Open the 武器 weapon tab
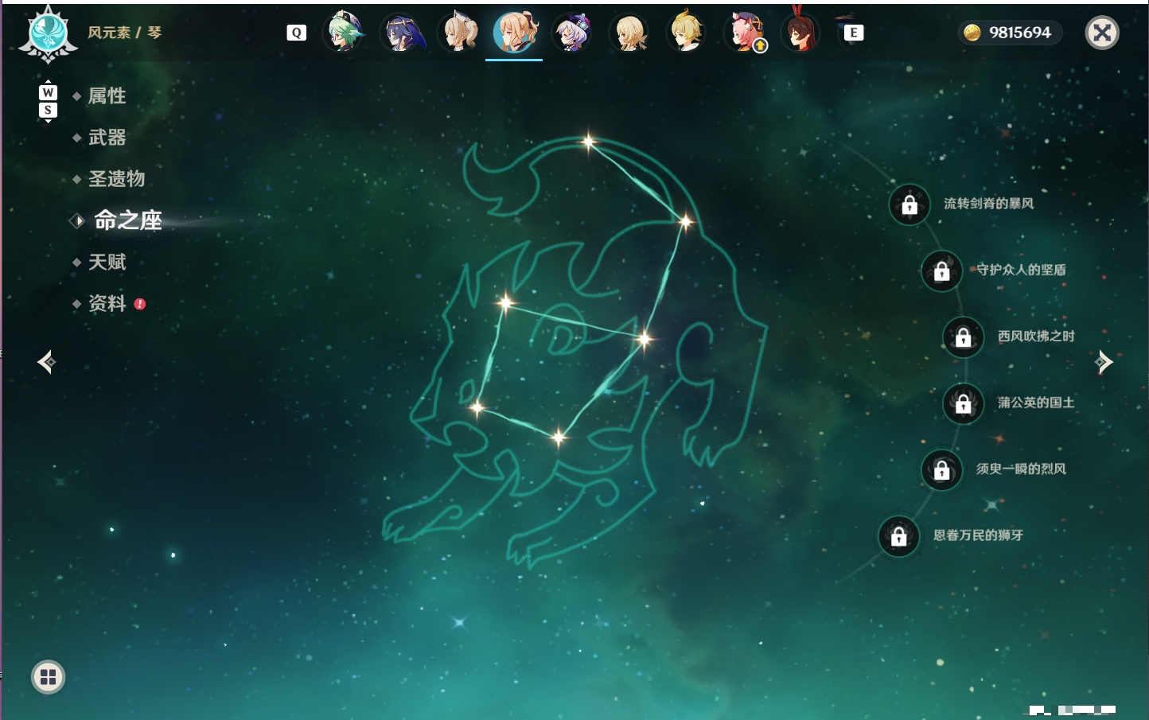 tap(107, 138)
